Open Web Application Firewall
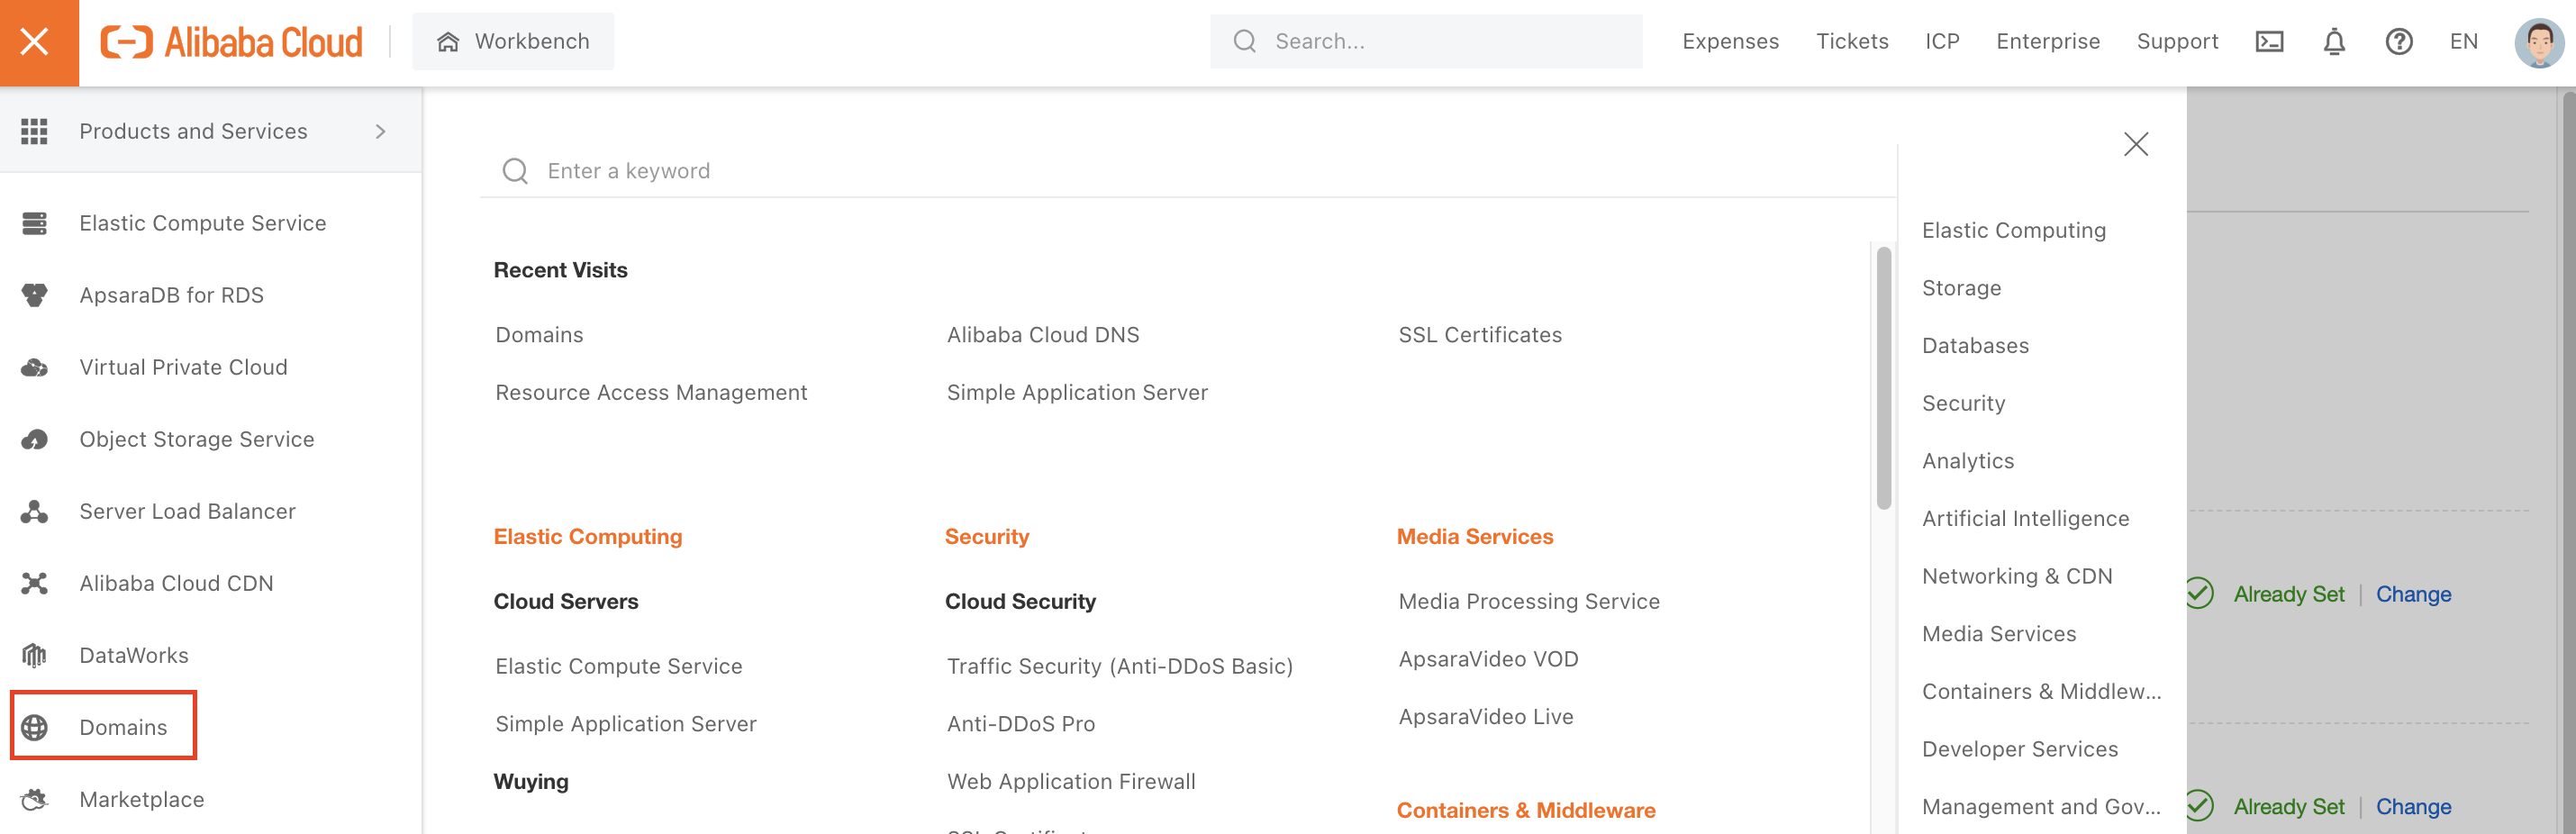 [1071, 782]
